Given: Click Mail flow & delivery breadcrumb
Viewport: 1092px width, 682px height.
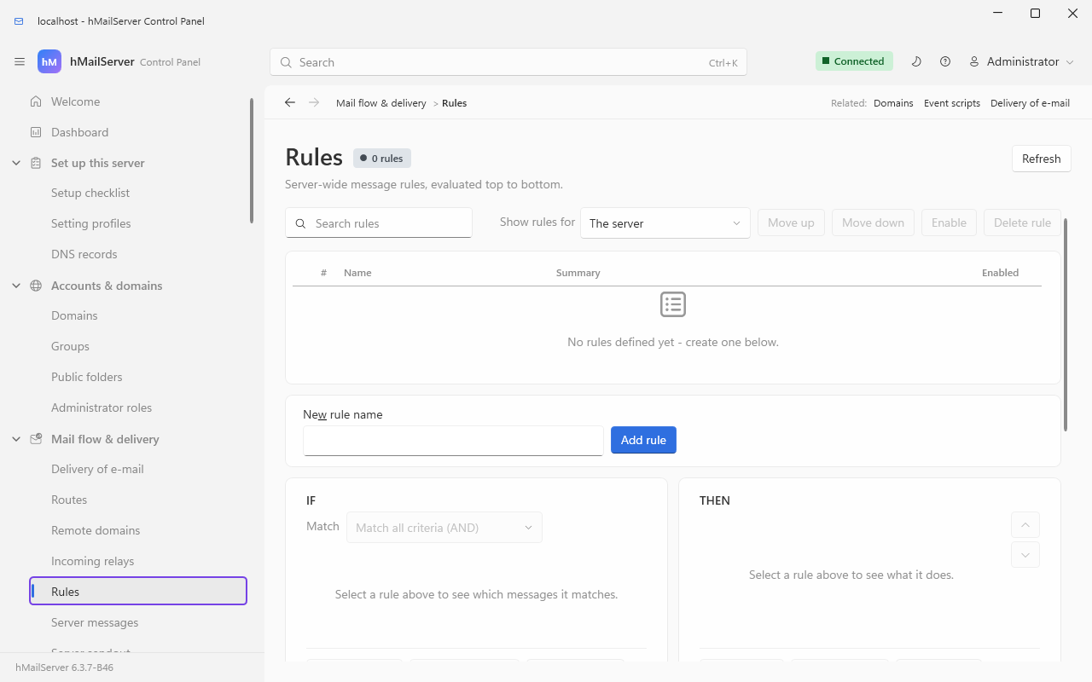Looking at the screenshot, I should (x=381, y=103).
